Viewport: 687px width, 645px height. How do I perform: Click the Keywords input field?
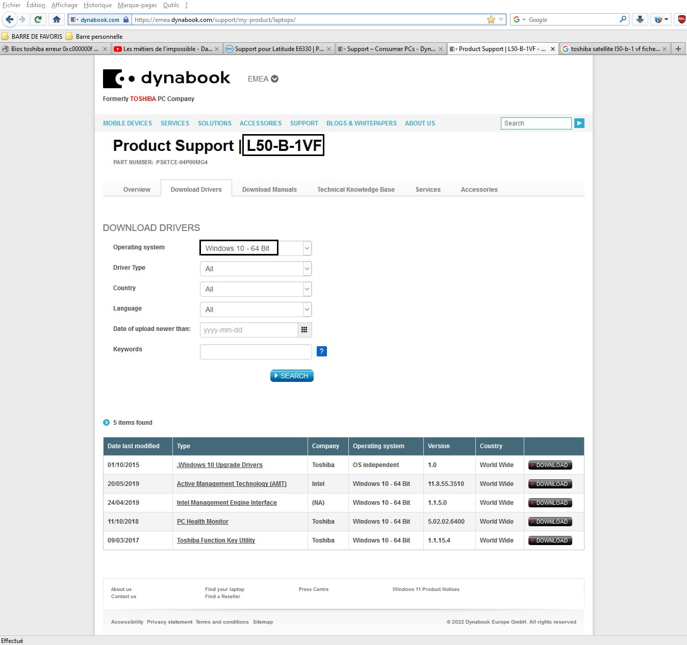[x=256, y=352]
